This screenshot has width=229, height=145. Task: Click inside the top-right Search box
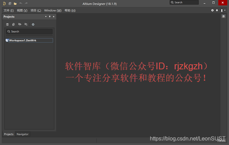(x=184, y=2)
